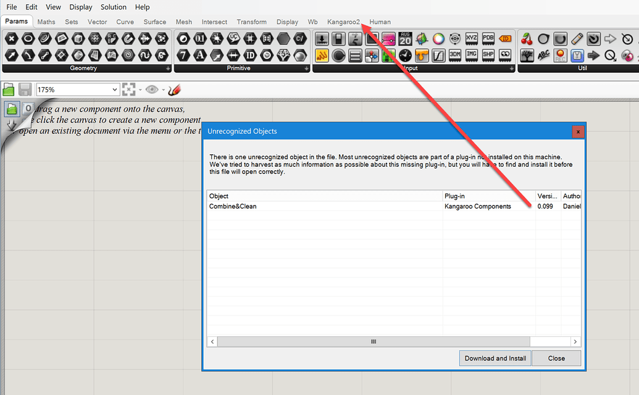Viewport: 639px width, 395px height.
Task: Select the Vector parameter arrow icon
Action: (11, 55)
